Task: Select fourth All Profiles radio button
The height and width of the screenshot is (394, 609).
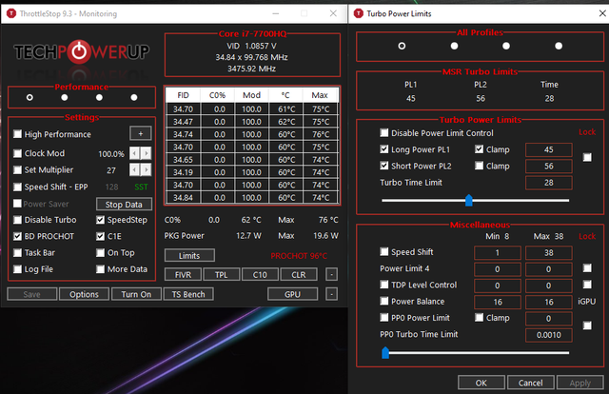Action: (x=559, y=46)
